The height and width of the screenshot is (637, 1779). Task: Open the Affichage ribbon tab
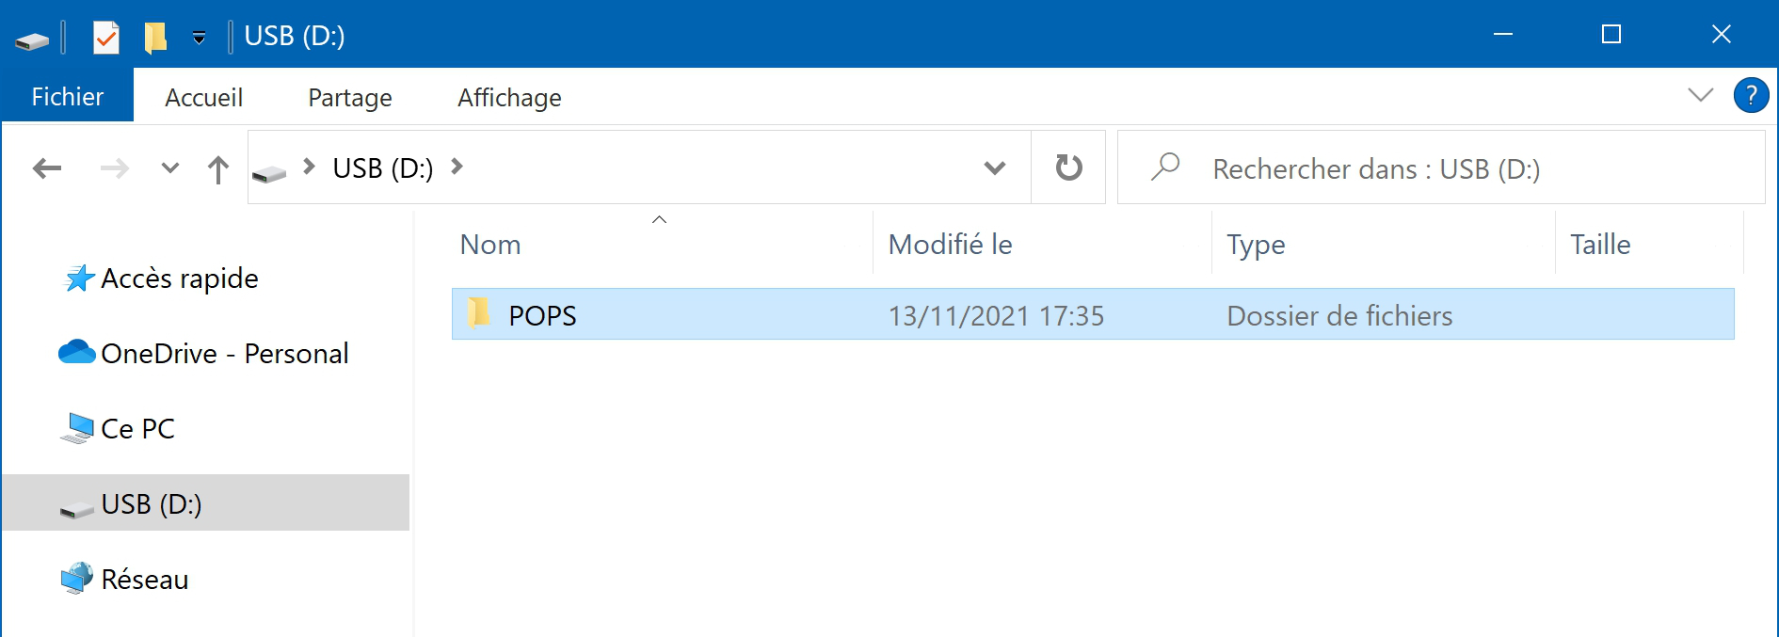point(509,97)
